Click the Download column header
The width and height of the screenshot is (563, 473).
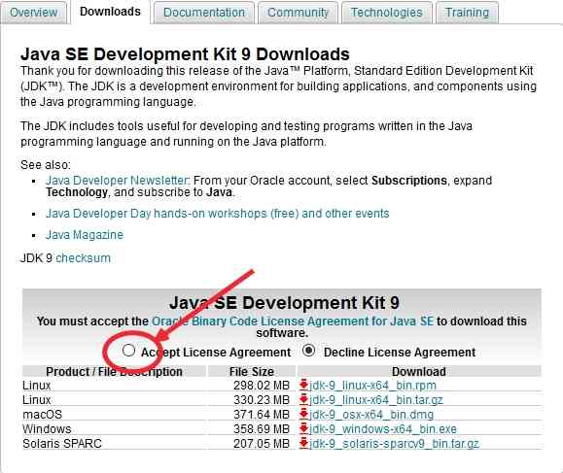coord(419,372)
